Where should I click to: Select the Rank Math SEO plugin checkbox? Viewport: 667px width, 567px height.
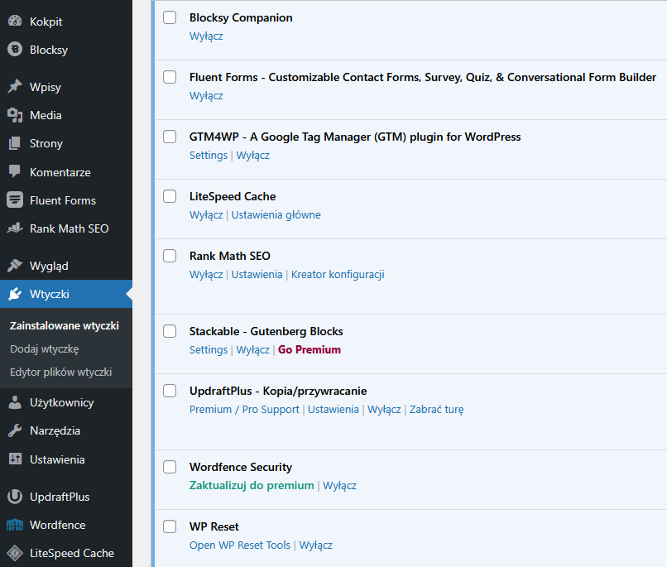(170, 256)
